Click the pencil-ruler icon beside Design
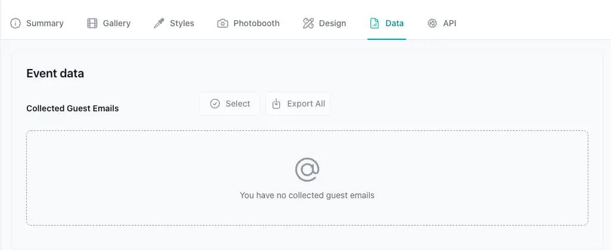 point(308,23)
